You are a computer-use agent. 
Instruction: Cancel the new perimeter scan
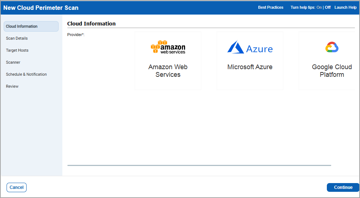pos(16,187)
